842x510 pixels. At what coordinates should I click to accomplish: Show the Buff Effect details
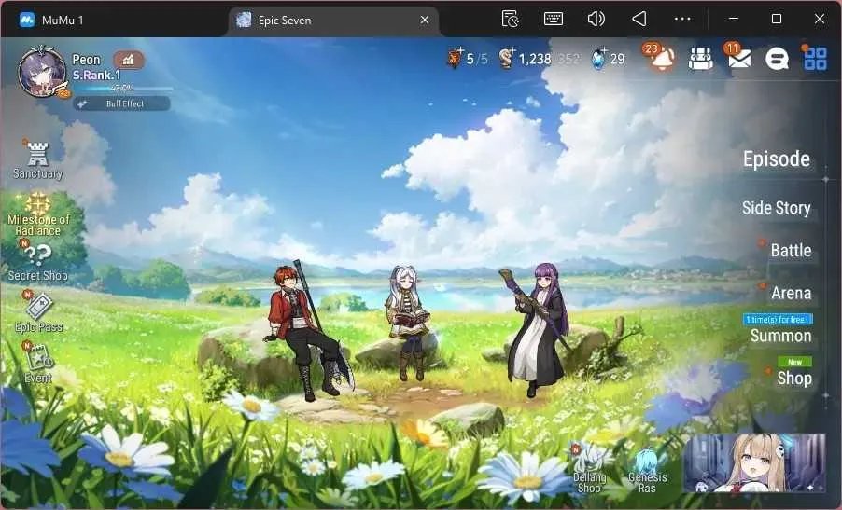pyautogui.click(x=122, y=103)
